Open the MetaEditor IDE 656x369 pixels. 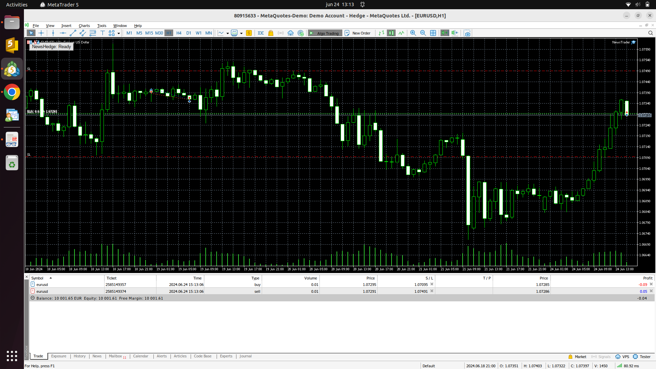pyautogui.click(x=261, y=33)
